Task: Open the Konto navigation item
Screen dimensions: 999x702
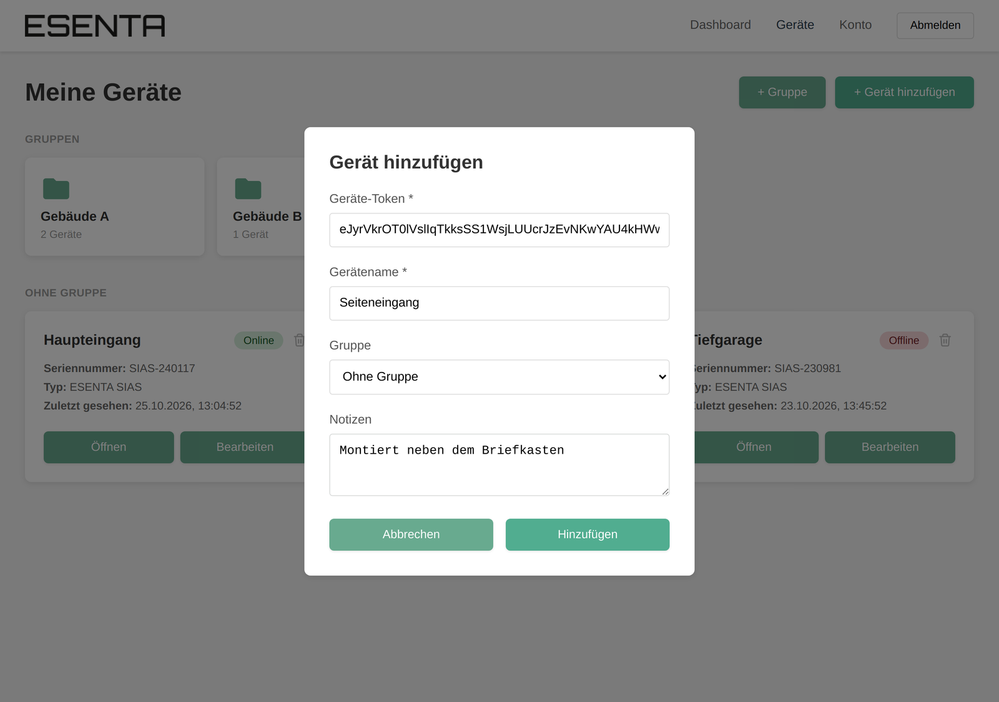Action: point(855,25)
